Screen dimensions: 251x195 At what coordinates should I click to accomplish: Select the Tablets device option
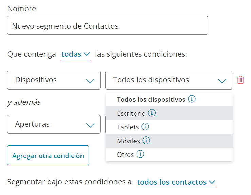pos(128,127)
